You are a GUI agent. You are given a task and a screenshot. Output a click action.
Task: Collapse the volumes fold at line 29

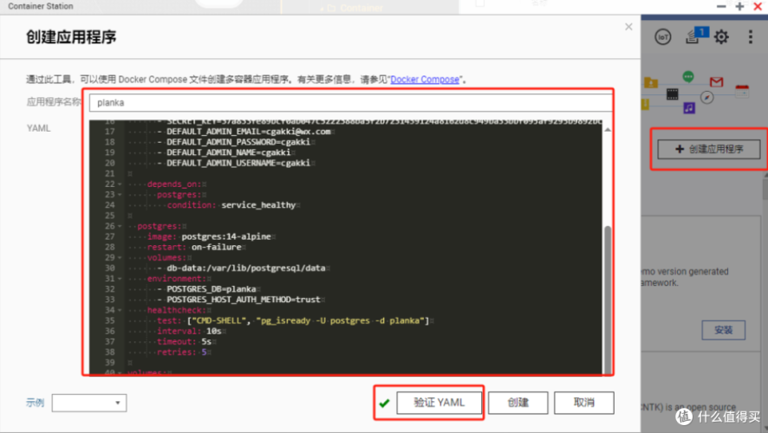[x=120, y=258]
